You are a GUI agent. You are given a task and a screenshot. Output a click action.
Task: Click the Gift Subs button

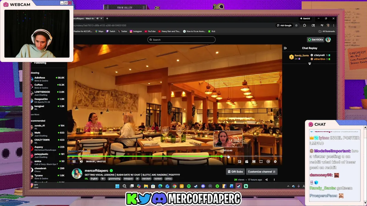pos(235,172)
